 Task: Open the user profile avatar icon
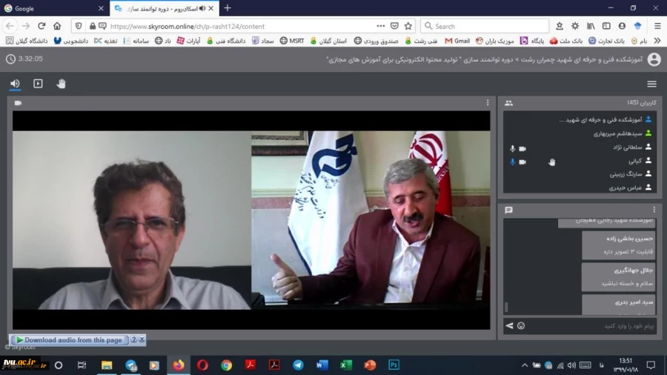click(654, 59)
